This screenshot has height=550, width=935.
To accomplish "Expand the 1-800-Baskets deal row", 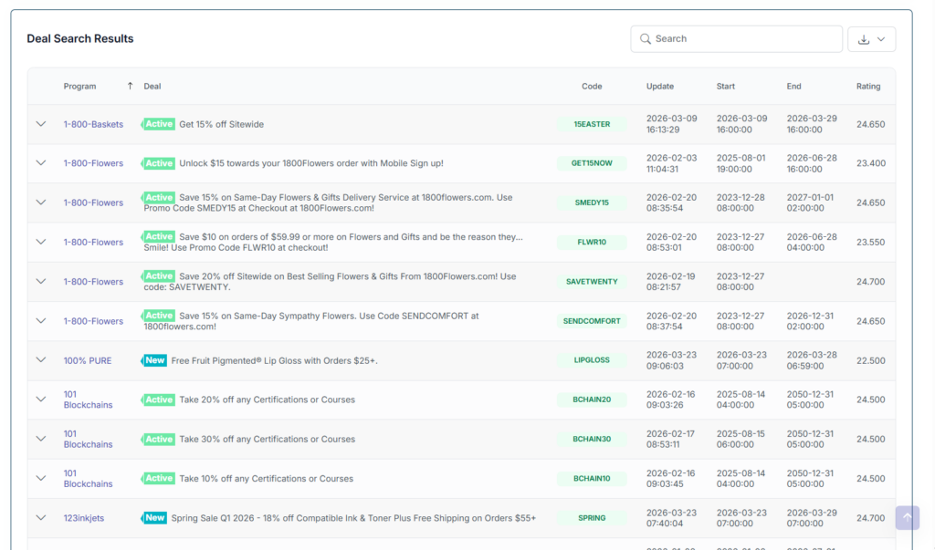I will click(x=40, y=124).
